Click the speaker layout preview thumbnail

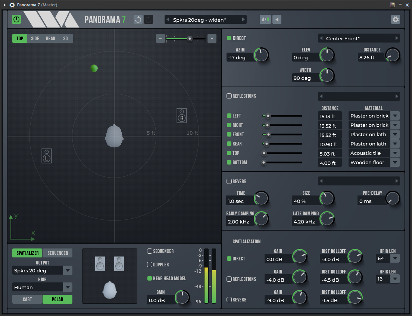(x=110, y=276)
